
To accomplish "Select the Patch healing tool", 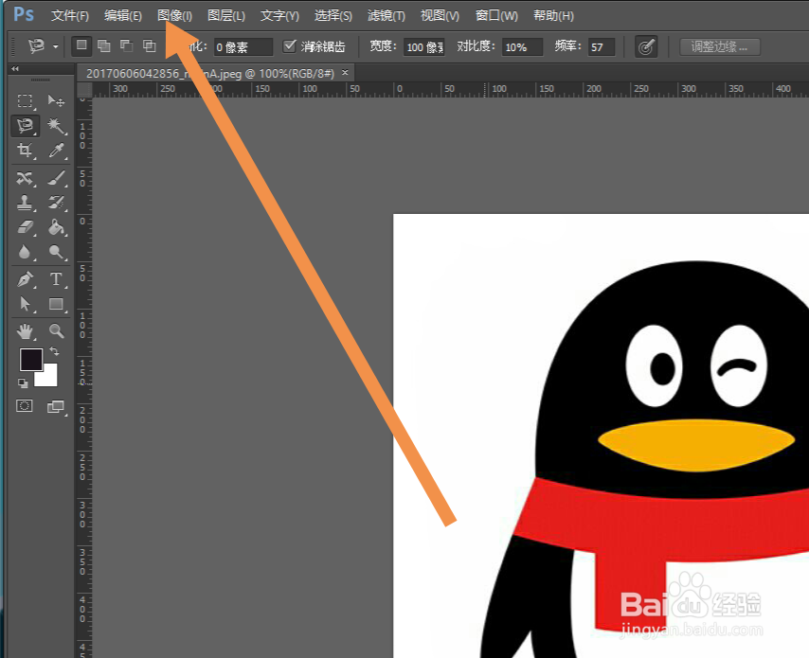I will [25, 178].
